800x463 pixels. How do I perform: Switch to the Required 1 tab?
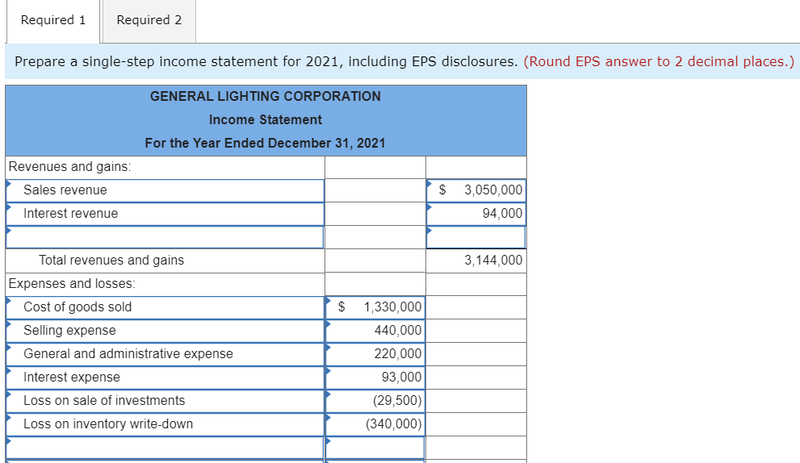53,20
